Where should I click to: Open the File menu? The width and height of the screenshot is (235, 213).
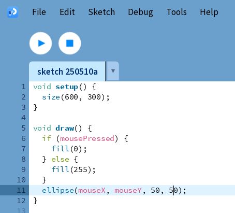pyautogui.click(x=39, y=12)
